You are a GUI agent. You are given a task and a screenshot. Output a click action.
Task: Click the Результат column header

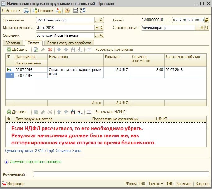pyautogui.click(x=117, y=60)
